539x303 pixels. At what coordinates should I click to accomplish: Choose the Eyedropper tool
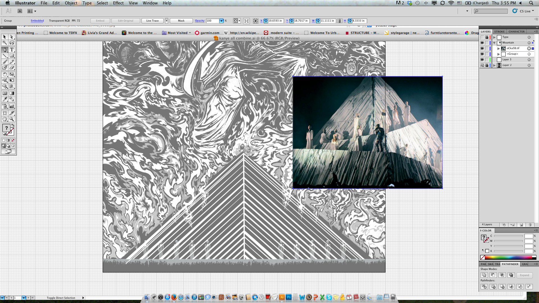tap(5, 99)
